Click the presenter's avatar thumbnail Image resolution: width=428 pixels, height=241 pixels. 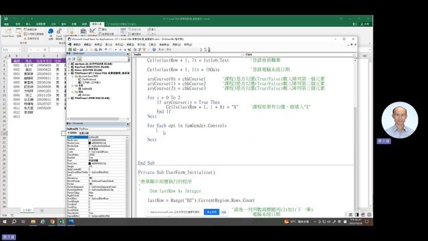pos(400,120)
